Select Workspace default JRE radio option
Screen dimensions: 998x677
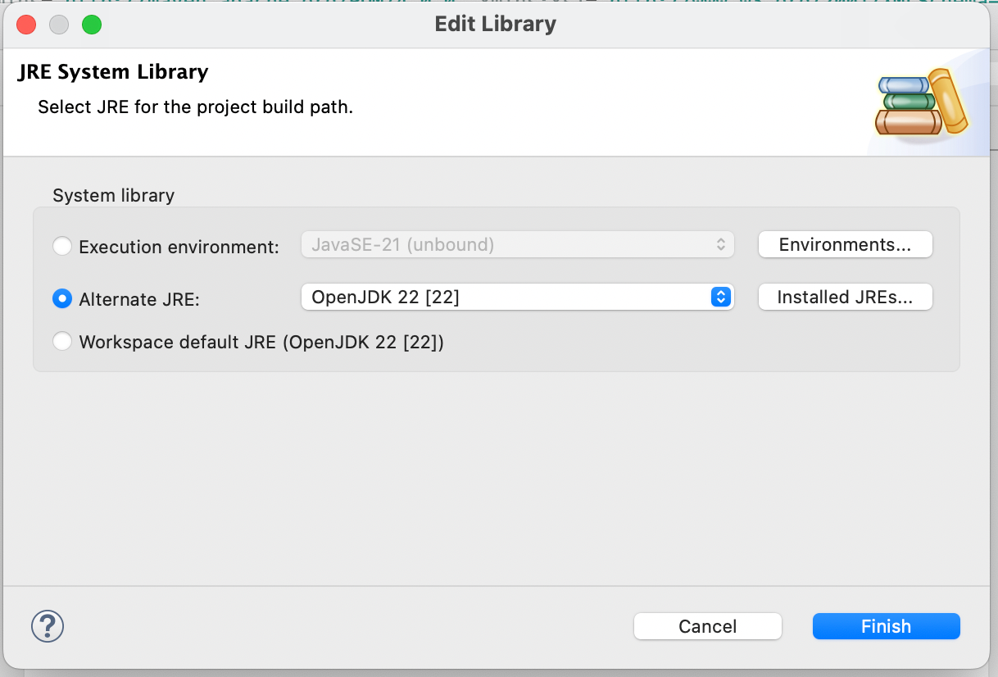[x=62, y=342]
